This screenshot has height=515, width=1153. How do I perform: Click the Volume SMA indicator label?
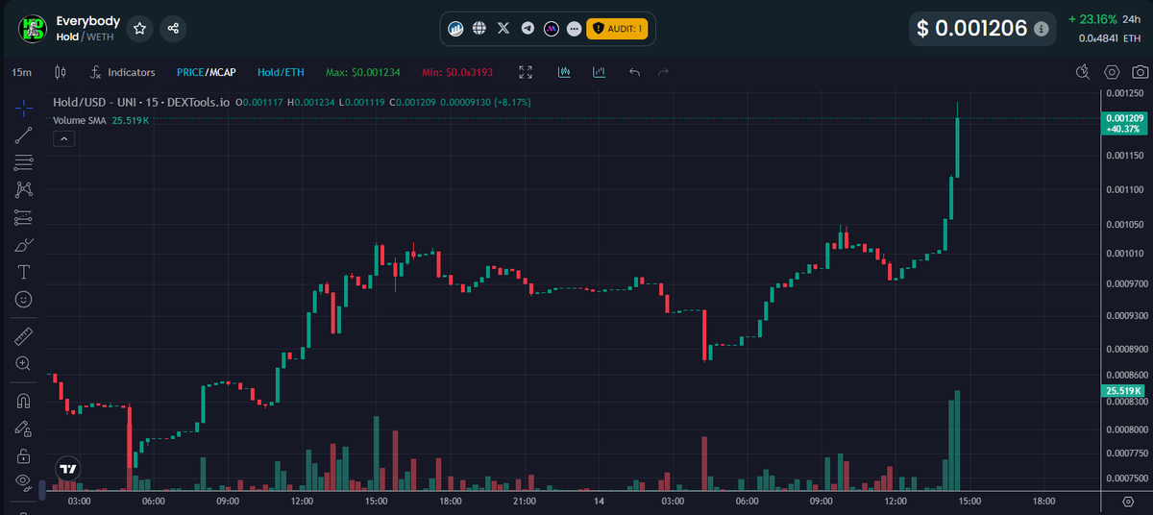click(x=82, y=120)
